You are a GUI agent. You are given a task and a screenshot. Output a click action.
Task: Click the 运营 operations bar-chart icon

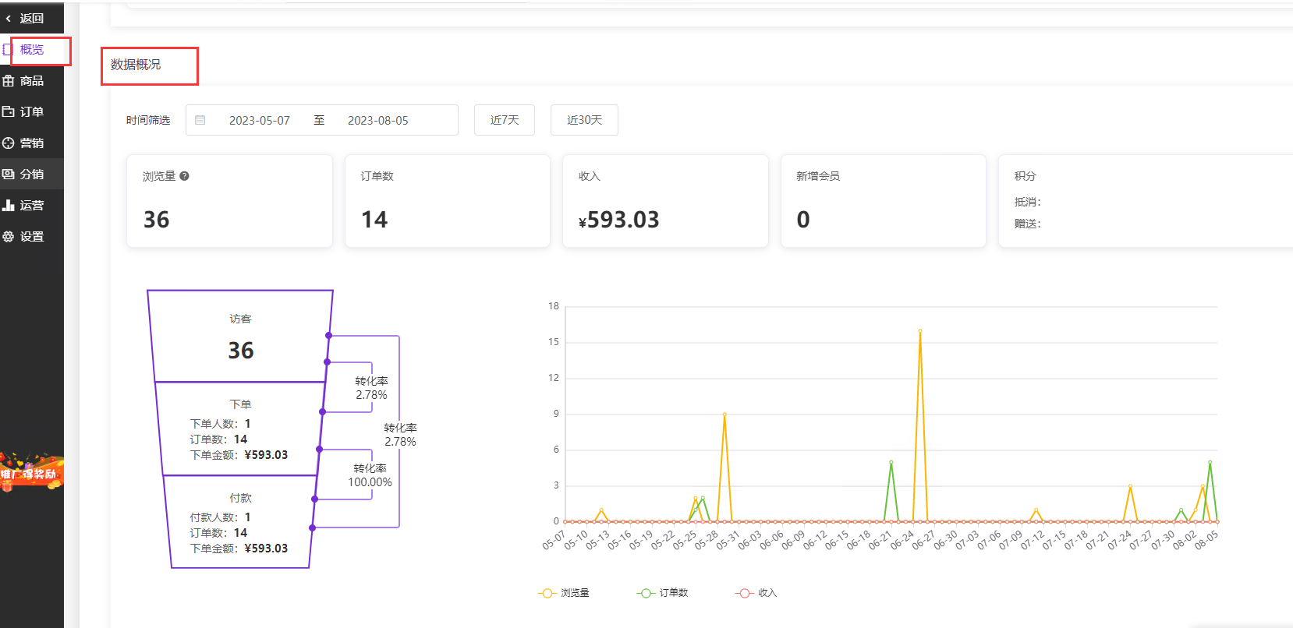click(x=9, y=206)
